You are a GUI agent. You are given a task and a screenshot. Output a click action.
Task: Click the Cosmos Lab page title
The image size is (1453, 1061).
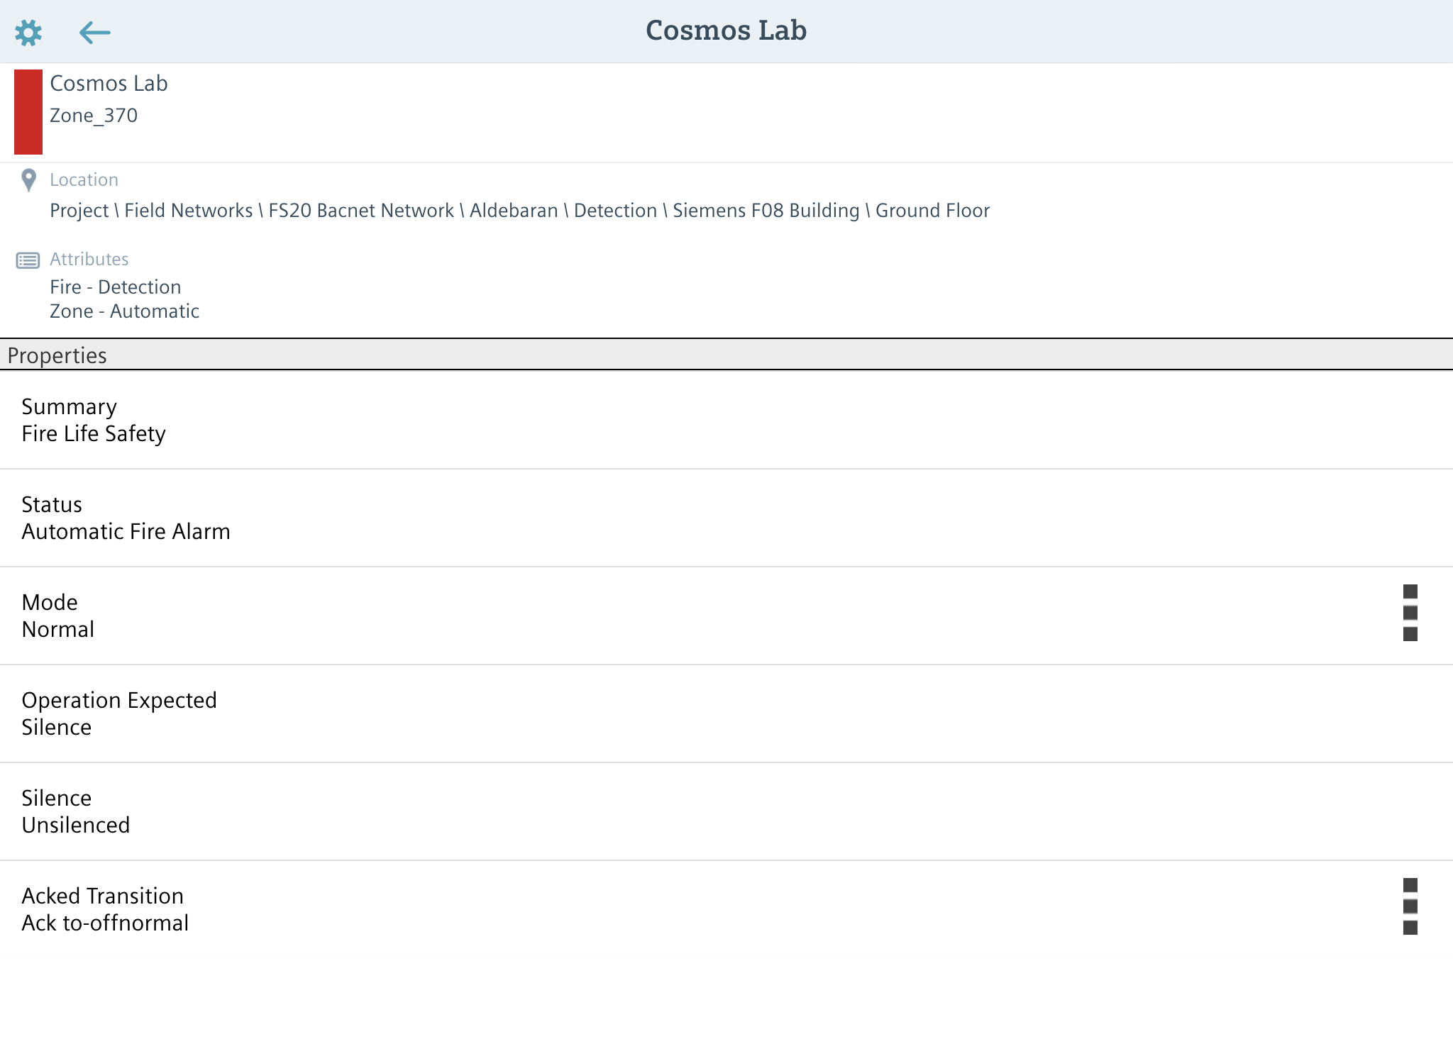(726, 30)
